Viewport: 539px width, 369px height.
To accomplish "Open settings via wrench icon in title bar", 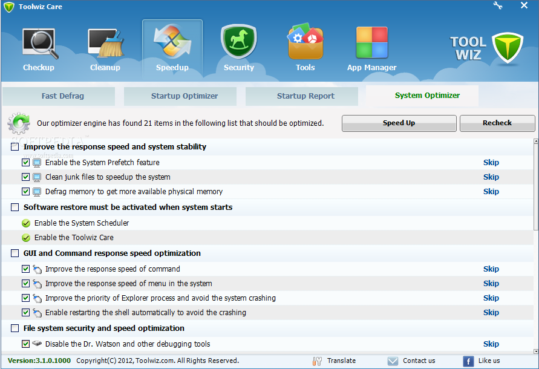I will point(498,5).
